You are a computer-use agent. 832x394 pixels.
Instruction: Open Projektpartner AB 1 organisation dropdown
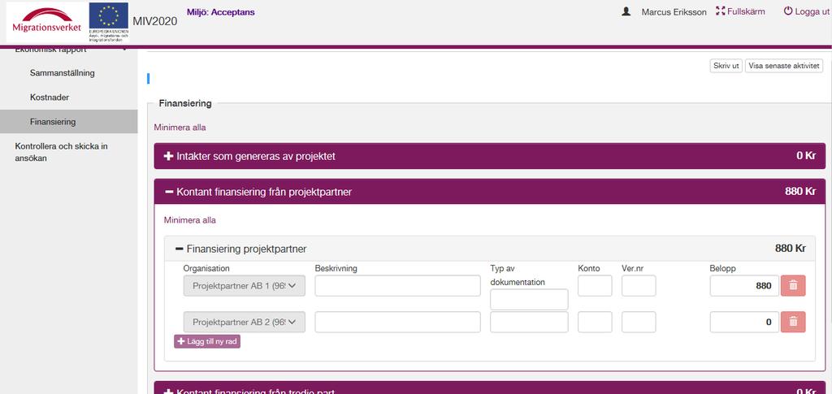244,286
